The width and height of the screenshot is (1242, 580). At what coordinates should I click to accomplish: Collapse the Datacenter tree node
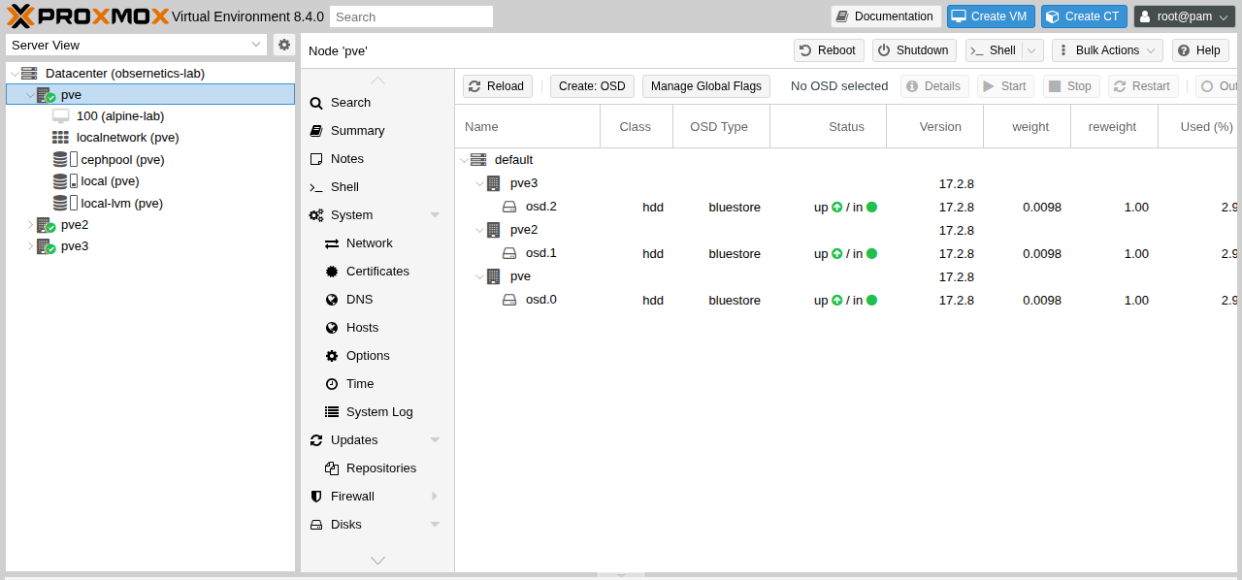click(14, 73)
